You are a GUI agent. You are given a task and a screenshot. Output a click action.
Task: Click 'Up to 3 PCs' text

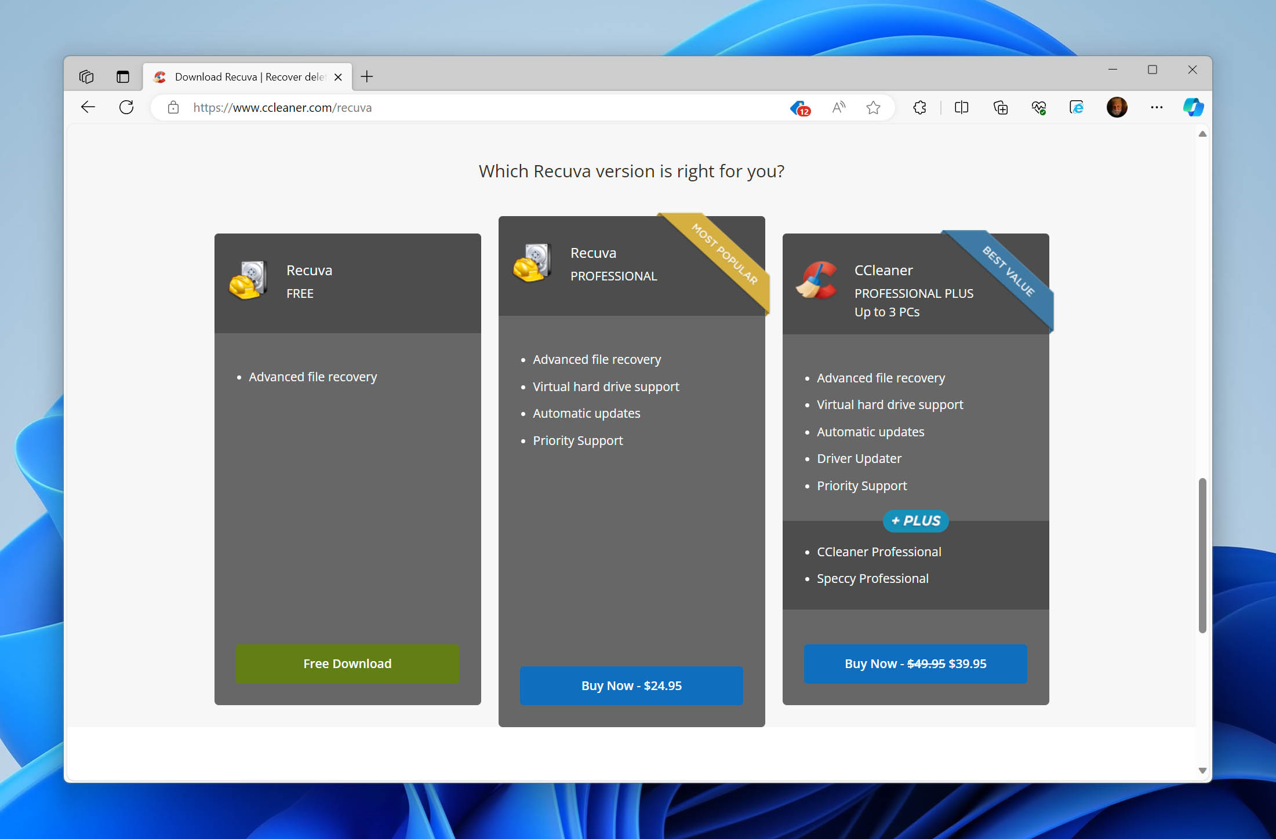coord(887,312)
